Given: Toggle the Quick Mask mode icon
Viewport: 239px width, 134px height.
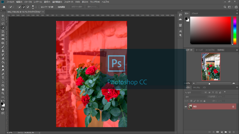Looking at the screenshot, I should [3, 109].
